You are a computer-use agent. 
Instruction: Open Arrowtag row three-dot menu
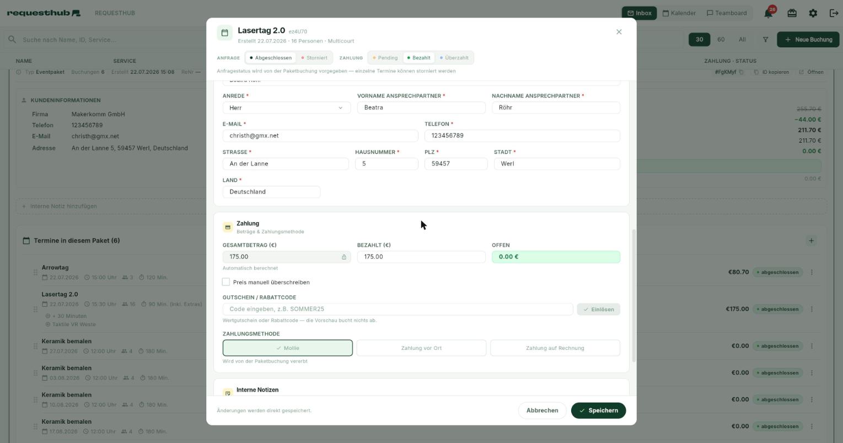[812, 272]
